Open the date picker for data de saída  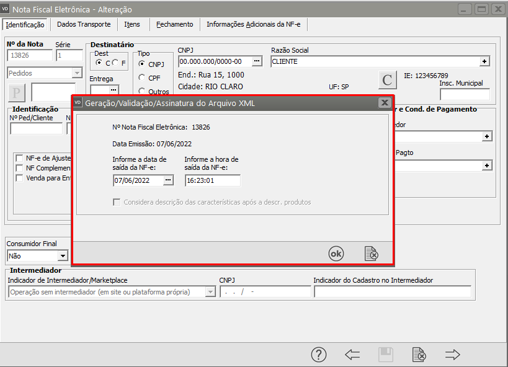(168, 180)
